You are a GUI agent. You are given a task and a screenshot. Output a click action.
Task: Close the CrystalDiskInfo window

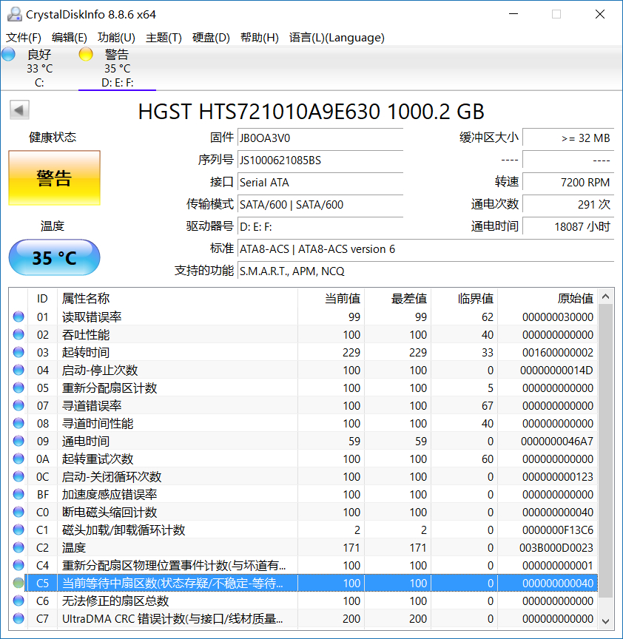pyautogui.click(x=600, y=14)
